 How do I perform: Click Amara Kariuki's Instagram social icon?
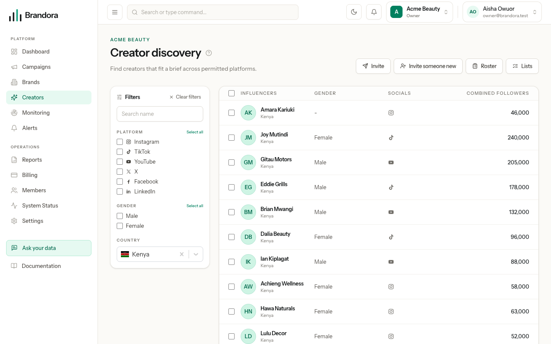click(x=391, y=113)
